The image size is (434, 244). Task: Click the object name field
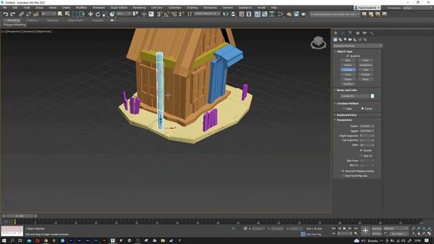[x=355, y=96]
